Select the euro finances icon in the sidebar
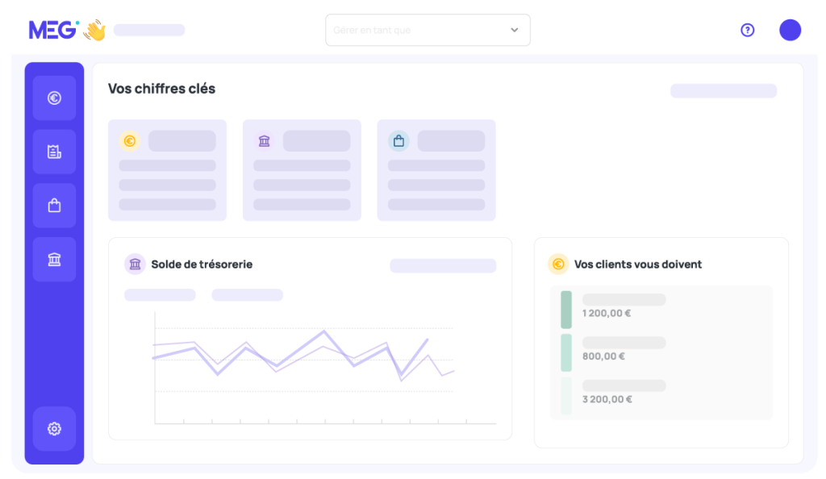Image resolution: width=826 pixels, height=479 pixels. point(54,98)
